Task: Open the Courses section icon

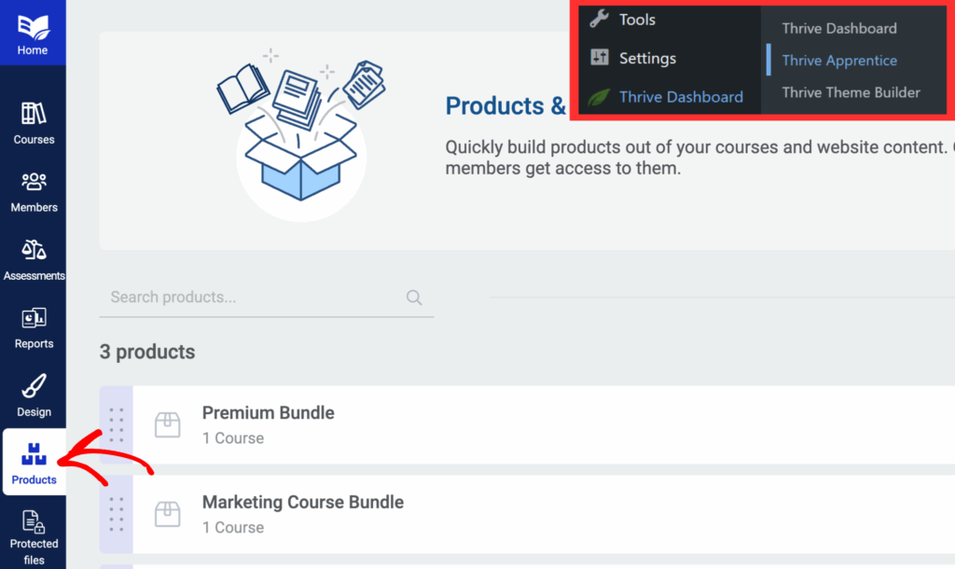Action: coord(34,113)
